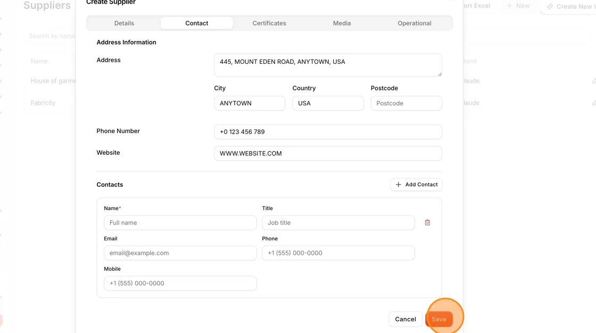Click the Add Contact button

coord(416,185)
